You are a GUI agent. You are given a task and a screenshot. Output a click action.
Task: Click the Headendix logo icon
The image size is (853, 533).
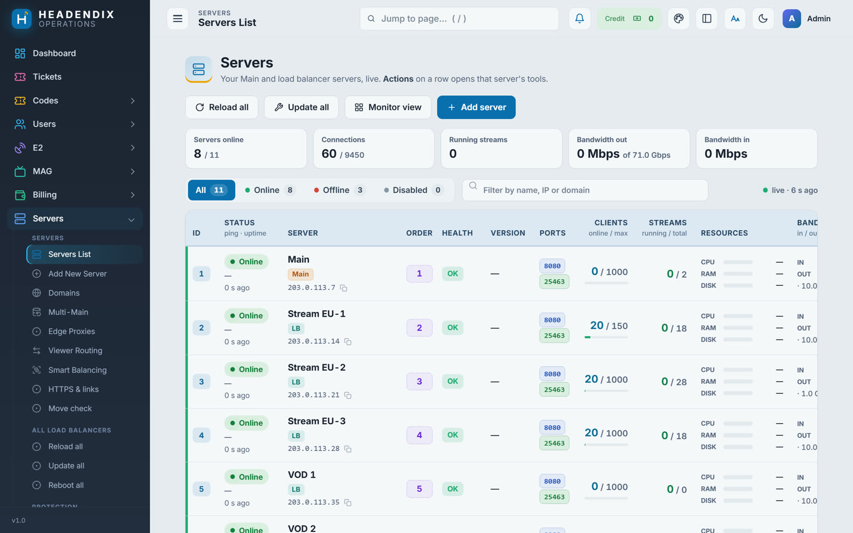(21, 19)
